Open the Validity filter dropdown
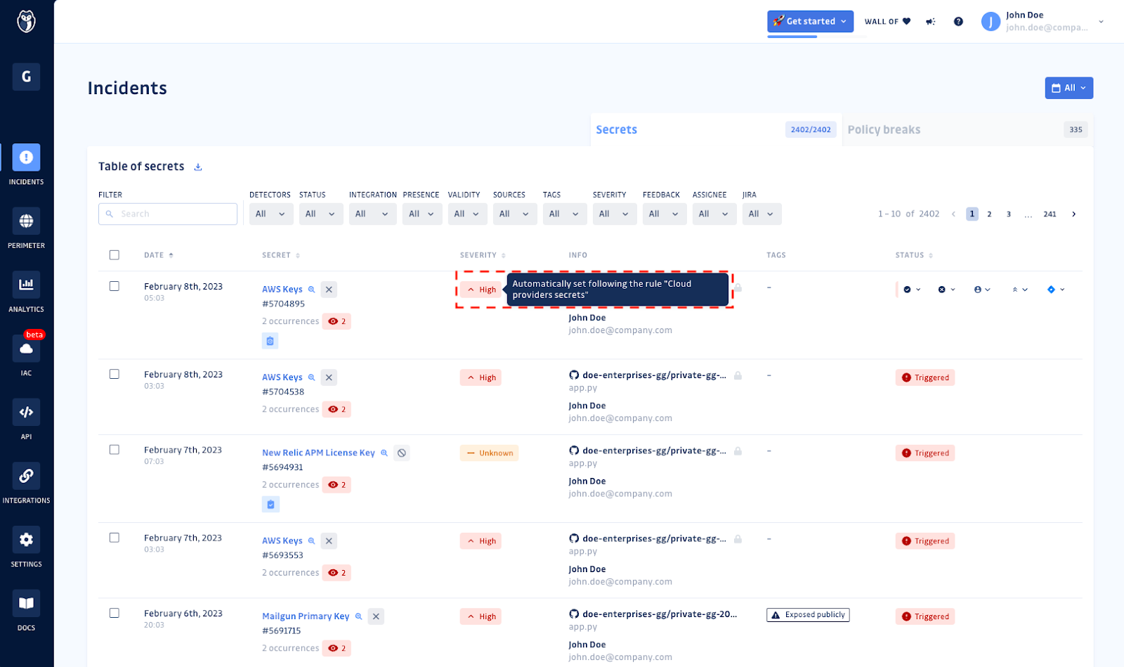The height and width of the screenshot is (667, 1124). coord(468,214)
